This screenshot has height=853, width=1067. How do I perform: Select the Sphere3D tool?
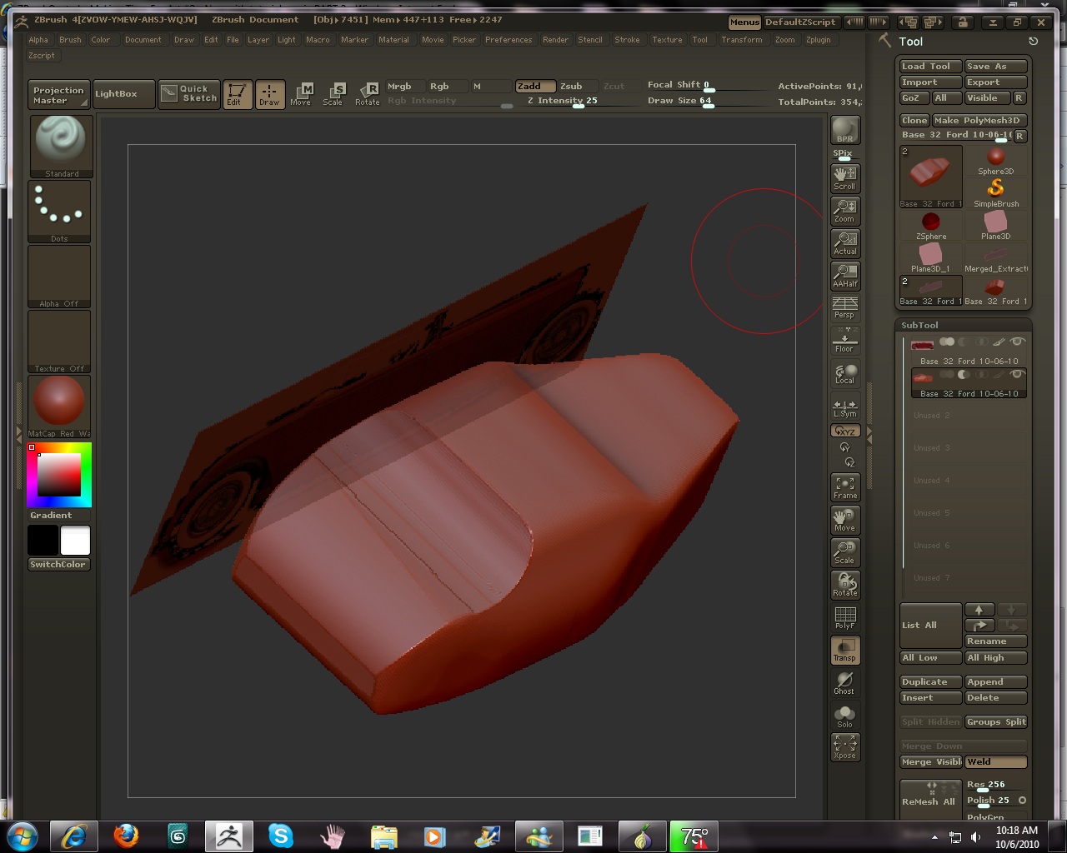996,161
